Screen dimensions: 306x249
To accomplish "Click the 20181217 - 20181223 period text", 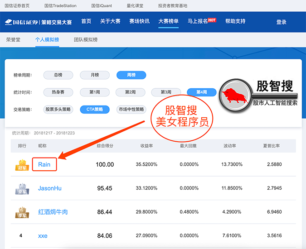I will tap(54, 133).
